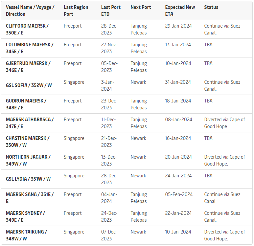Image resolution: width=254 pixels, height=246 pixels.
Task: Click MAERSK SYDNEY / 349E / E vessel name
Action: [x=25, y=216]
